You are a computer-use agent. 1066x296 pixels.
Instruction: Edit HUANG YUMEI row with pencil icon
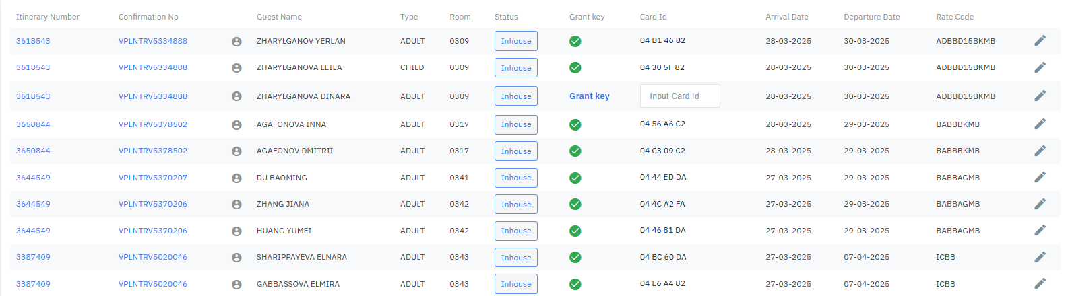point(1040,231)
